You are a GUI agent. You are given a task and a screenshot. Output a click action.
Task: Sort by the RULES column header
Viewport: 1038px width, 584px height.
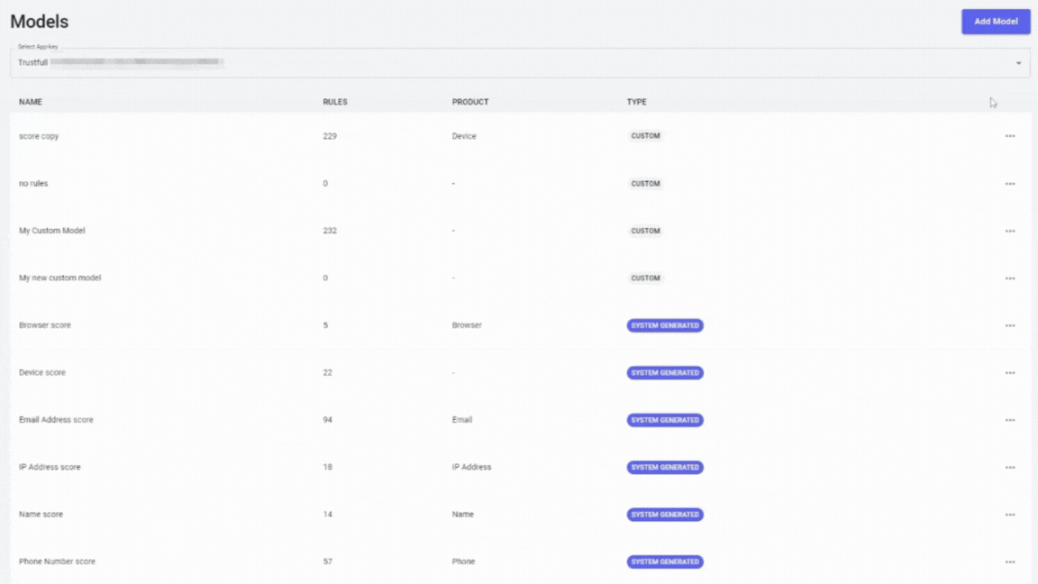tap(334, 102)
